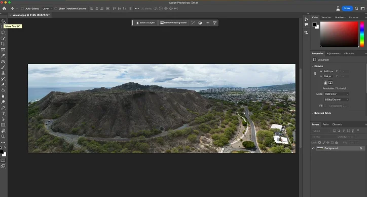Select the Clone Stamp tool

point(3,73)
